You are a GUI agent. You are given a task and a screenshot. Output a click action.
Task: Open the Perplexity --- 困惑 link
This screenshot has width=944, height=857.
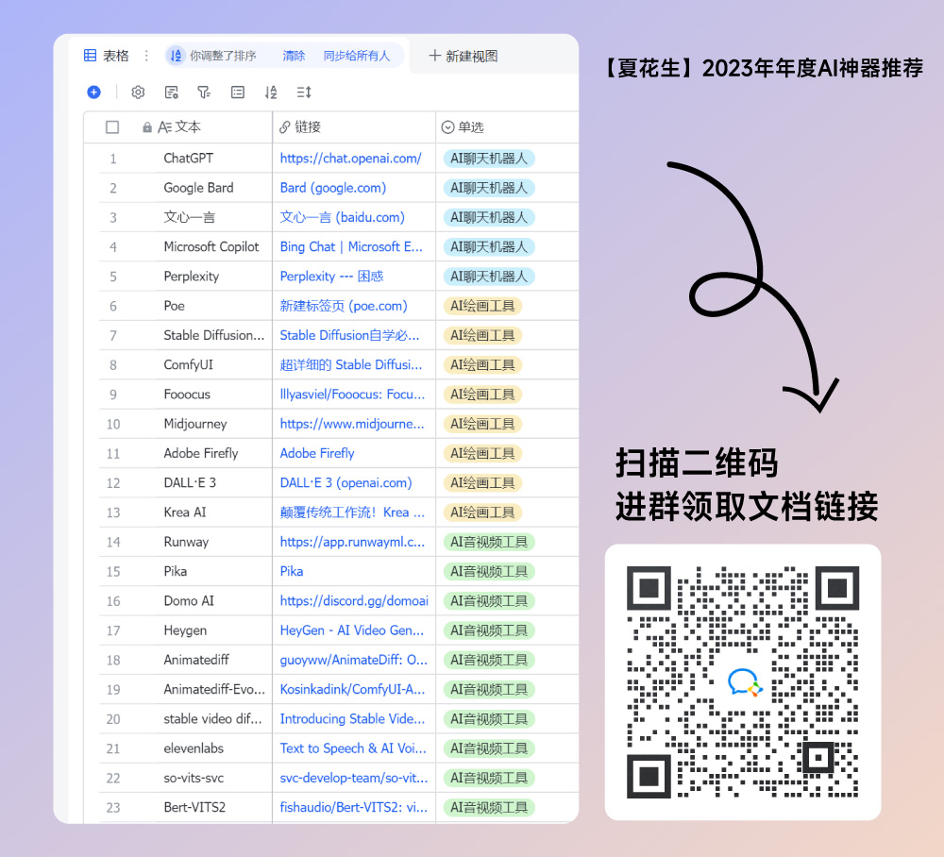coord(331,277)
